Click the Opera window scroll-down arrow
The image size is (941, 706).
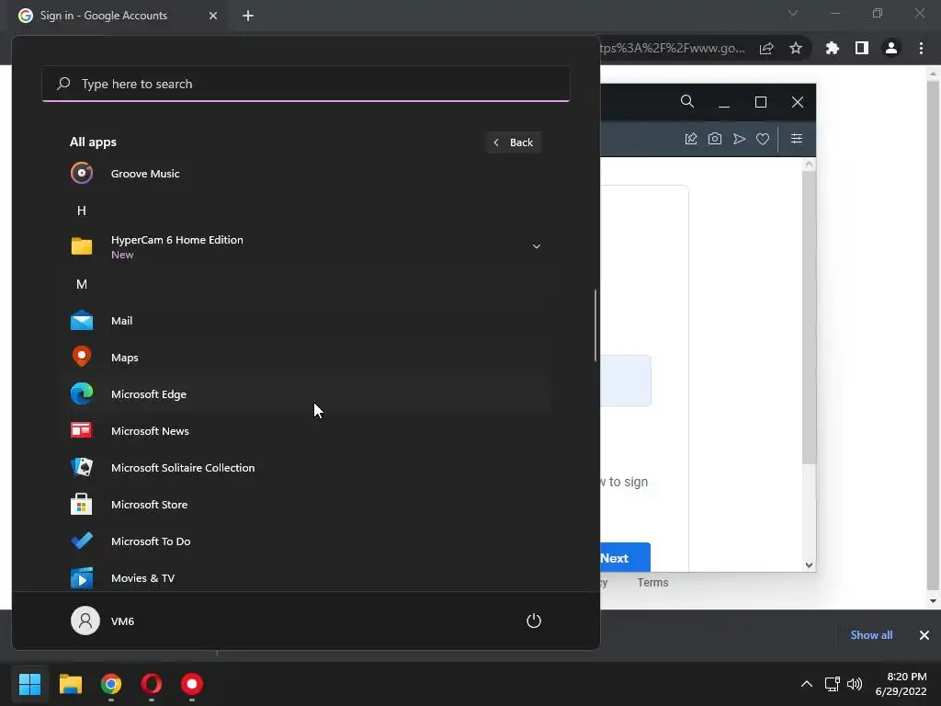809,565
